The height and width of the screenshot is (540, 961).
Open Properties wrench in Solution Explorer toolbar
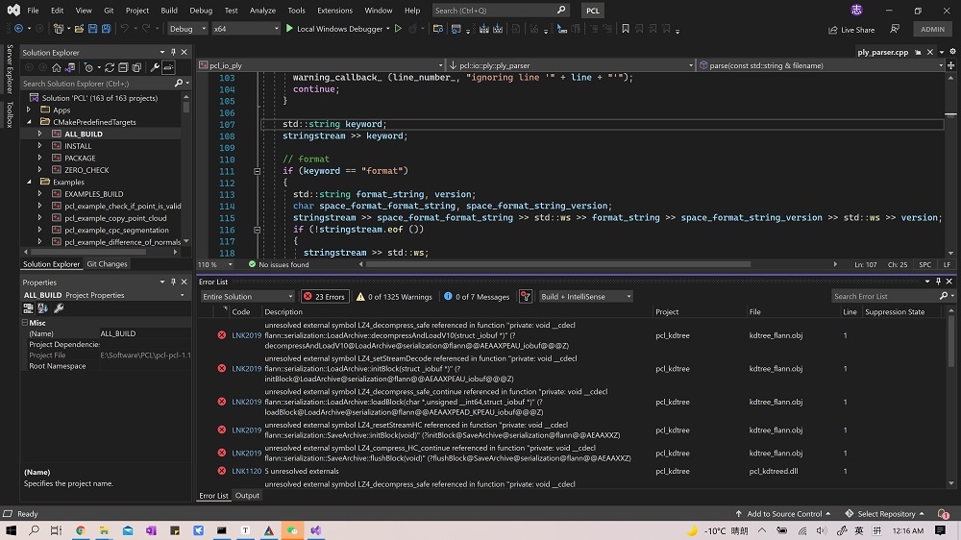pos(155,67)
